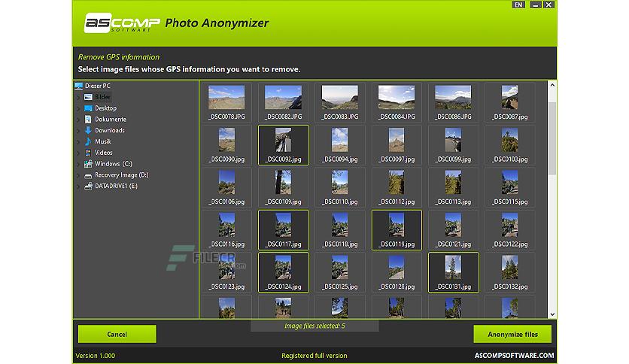Expand the Windows (C:) tree node
The image size is (629, 364).
pos(78,164)
